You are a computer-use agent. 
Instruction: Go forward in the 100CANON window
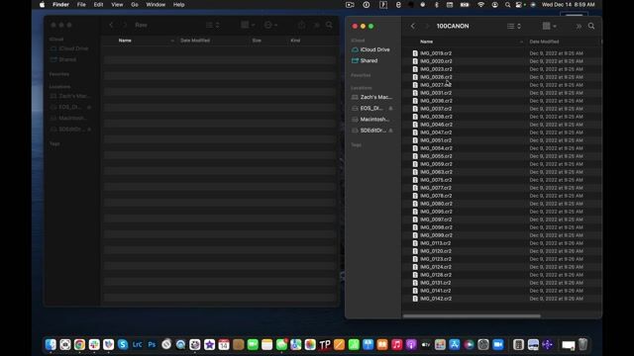pos(427,26)
